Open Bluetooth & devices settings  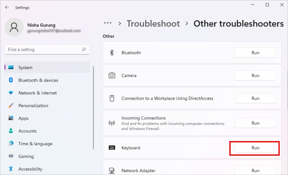(38, 80)
